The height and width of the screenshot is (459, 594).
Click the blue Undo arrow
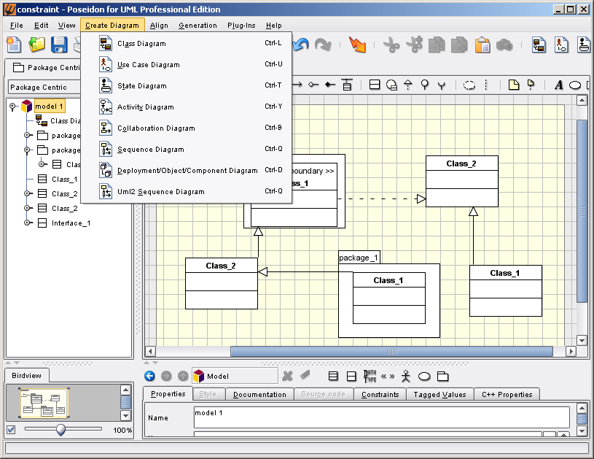[x=302, y=45]
